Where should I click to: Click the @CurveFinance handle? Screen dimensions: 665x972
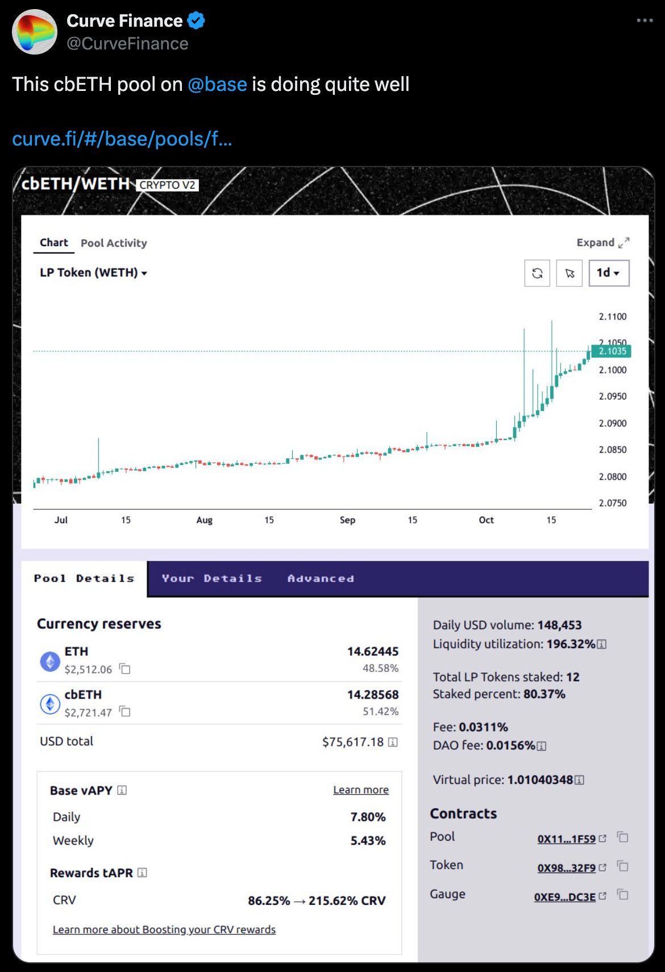tap(127, 44)
